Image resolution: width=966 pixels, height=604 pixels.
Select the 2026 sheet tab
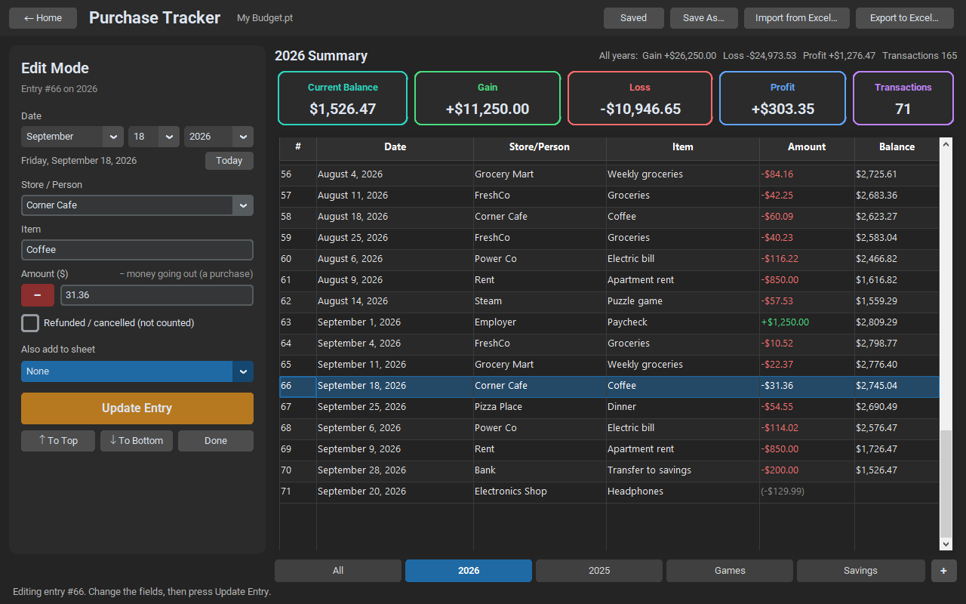pos(469,571)
